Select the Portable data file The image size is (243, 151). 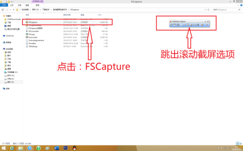pos(67,43)
